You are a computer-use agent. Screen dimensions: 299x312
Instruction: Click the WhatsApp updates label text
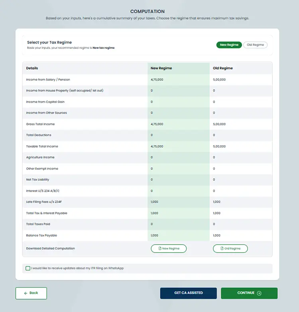click(77, 268)
